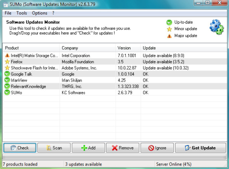Click the 3 updates available status text
Screen dimensions: 229x169
[84, 164]
